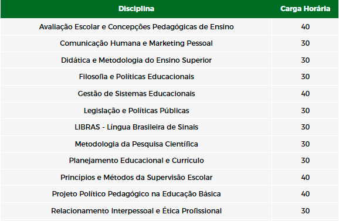339x221 pixels.
Task: Click the 30 hours for LIBRAS row
Action: coord(305,127)
